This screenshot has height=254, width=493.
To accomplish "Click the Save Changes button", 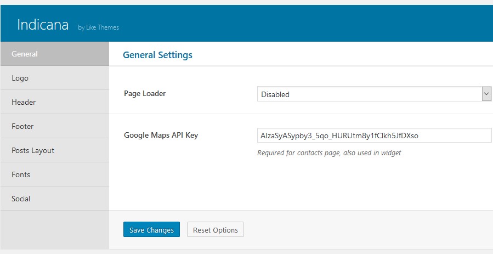I will [151, 229].
